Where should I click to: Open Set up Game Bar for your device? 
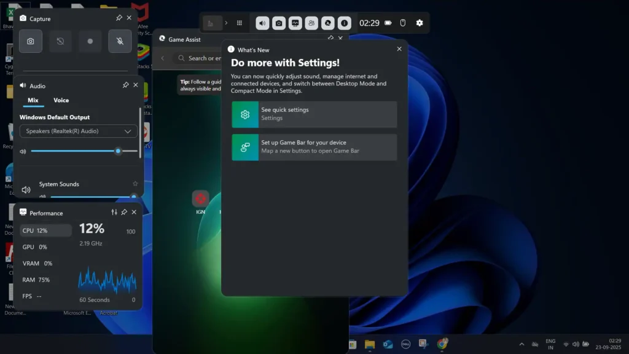click(x=314, y=147)
